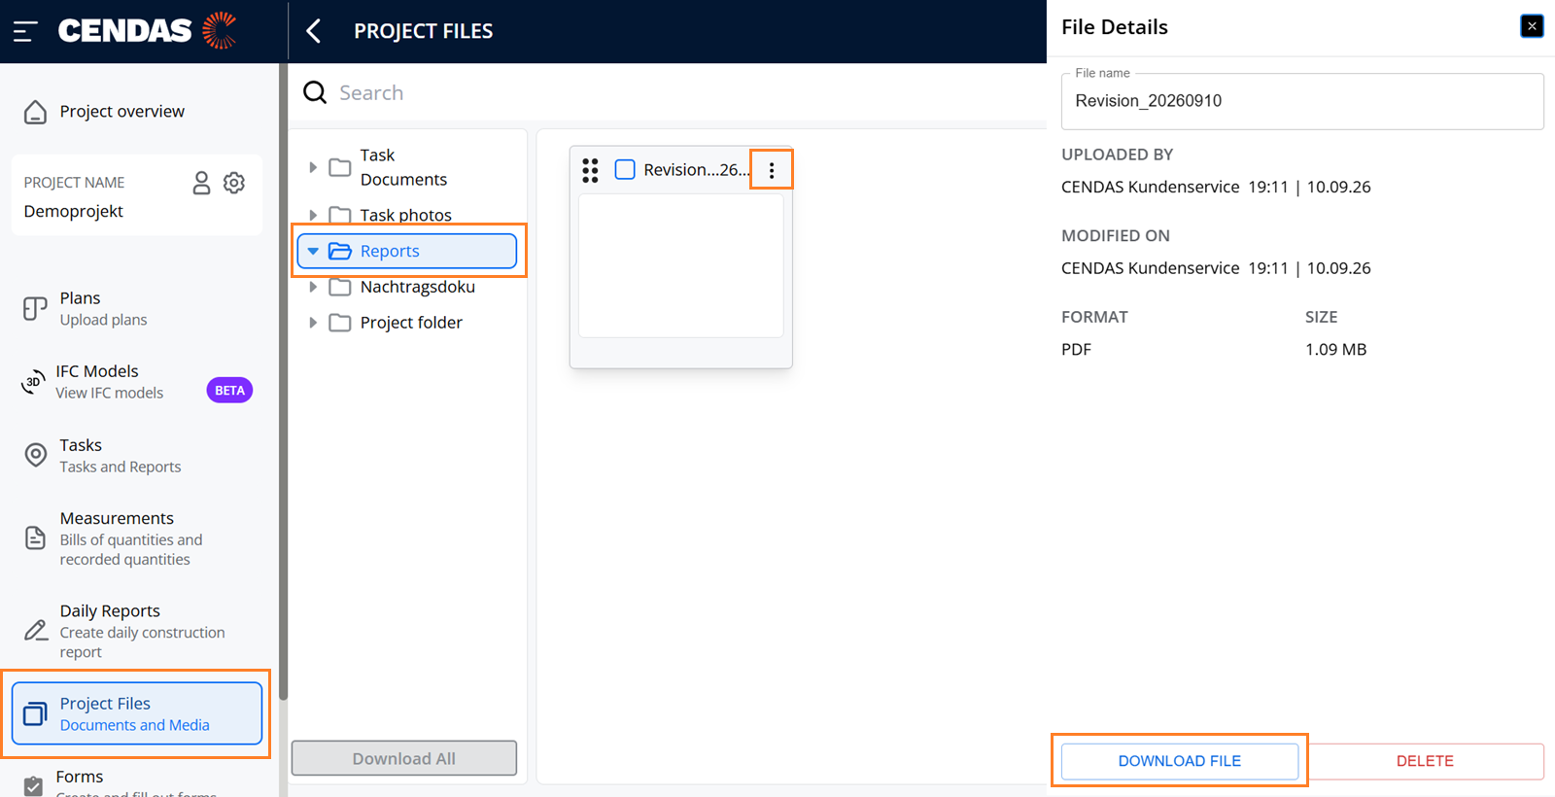This screenshot has height=797, width=1555.
Task: Open Tasks section in sidebar
Action: point(137,455)
